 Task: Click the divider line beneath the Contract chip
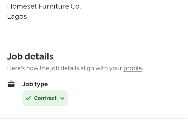click(x=94, y=119)
